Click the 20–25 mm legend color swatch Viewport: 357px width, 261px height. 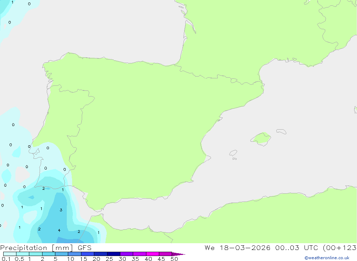click(100, 254)
